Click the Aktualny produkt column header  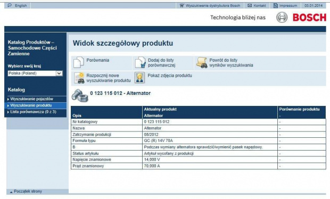[x=160, y=109]
